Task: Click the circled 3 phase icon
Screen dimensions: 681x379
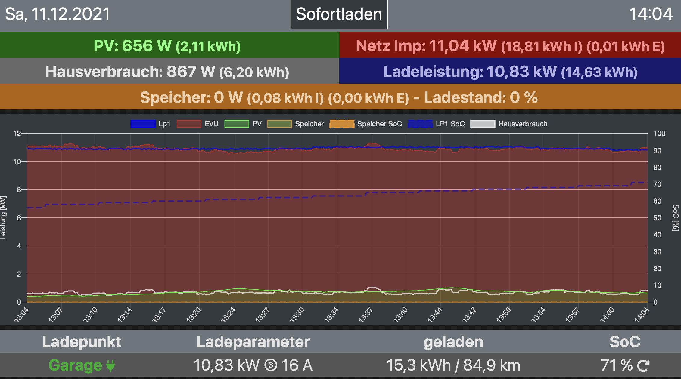Action: [270, 365]
